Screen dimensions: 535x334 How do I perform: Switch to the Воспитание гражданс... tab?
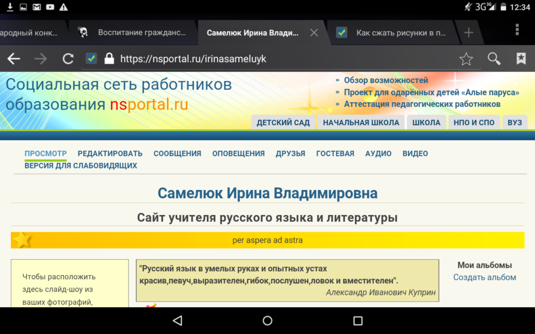tap(141, 32)
